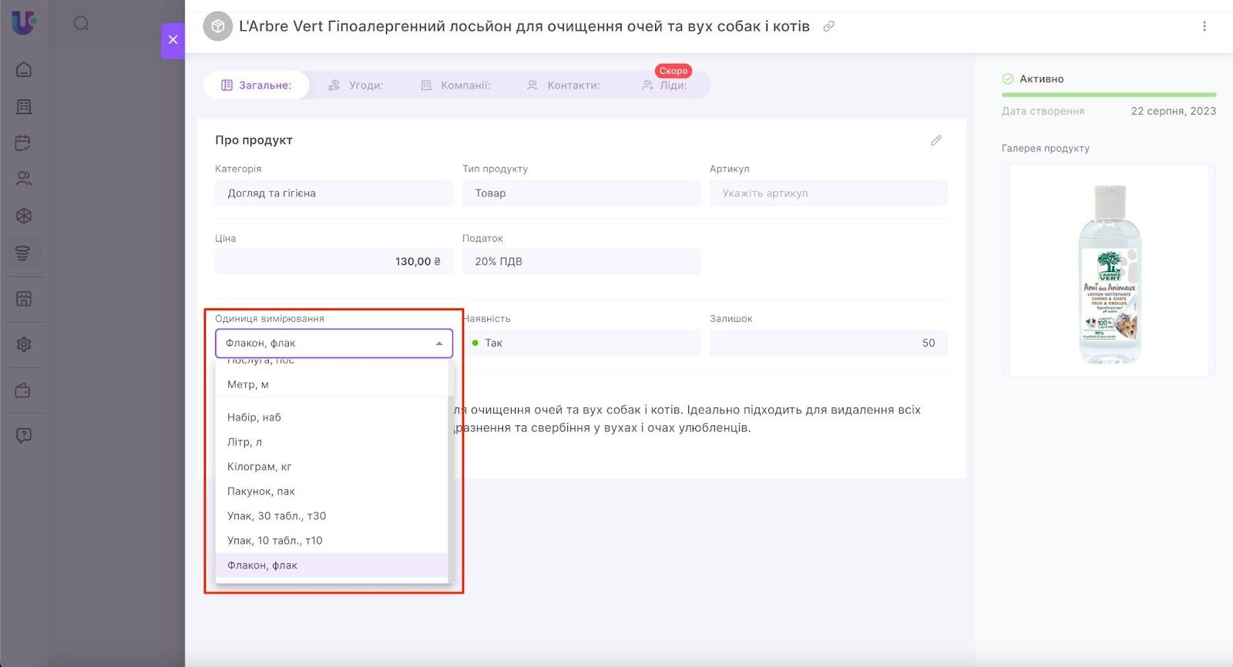Open the home icon in the left sidebar
The width and height of the screenshot is (1233, 667).
[24, 69]
